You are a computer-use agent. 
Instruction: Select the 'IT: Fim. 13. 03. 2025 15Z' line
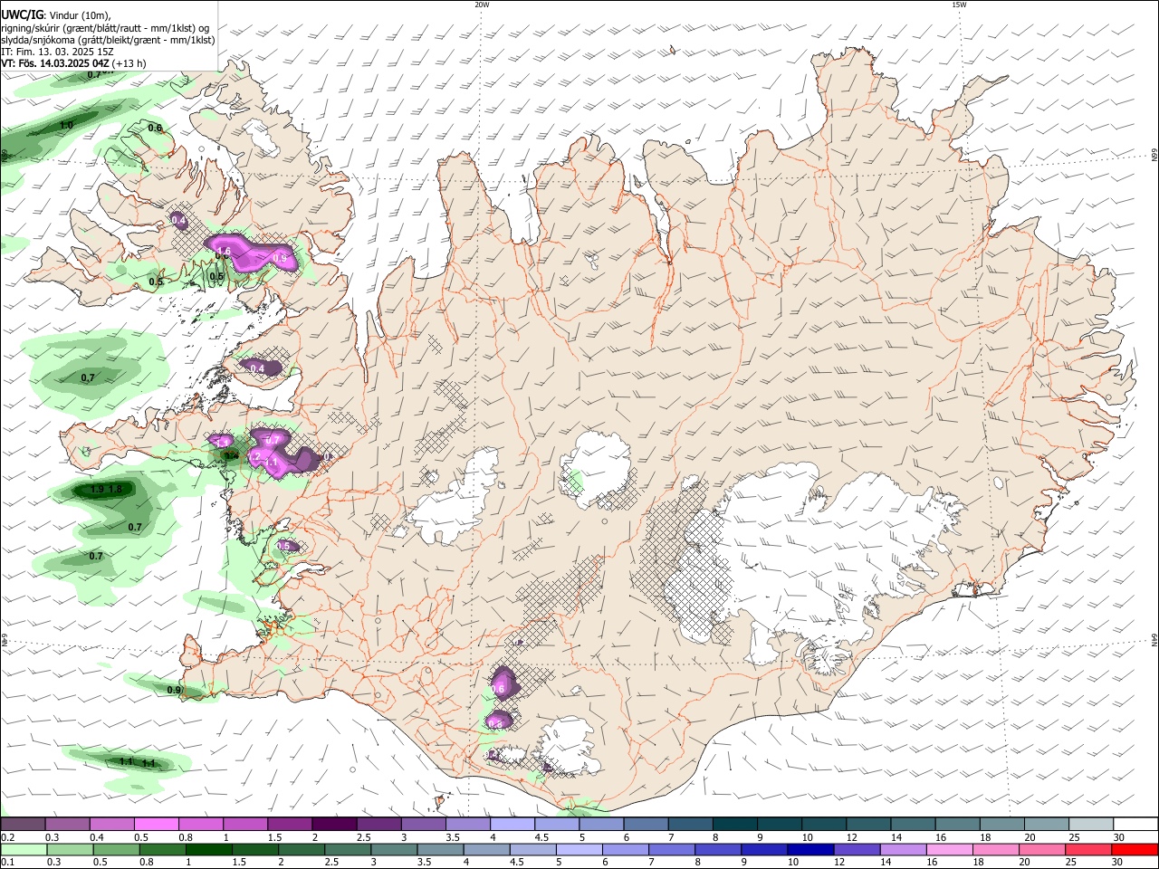click(57, 52)
